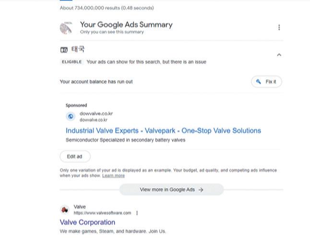
Task: Click the Valve site name above its URL
Action: point(80,207)
